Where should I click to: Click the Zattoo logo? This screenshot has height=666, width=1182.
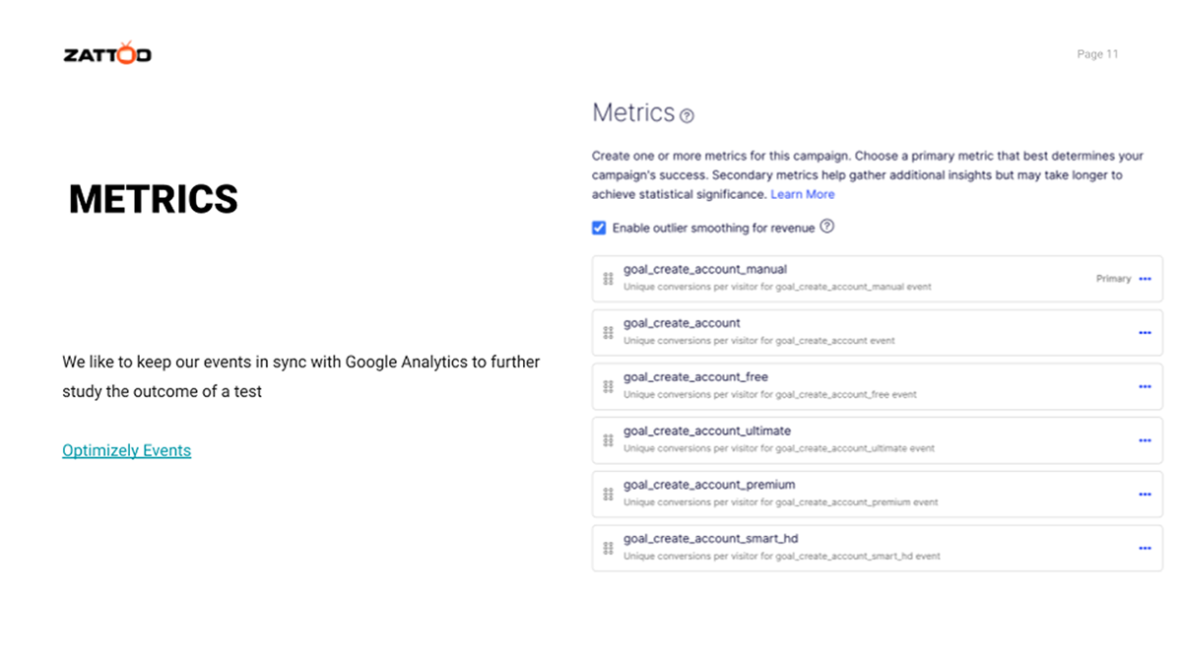coord(107,53)
